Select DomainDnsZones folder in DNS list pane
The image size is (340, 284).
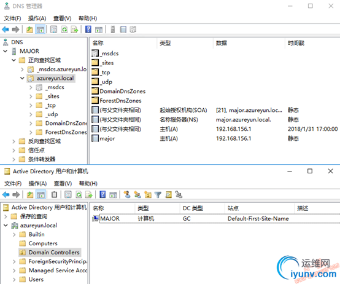tap(118, 91)
